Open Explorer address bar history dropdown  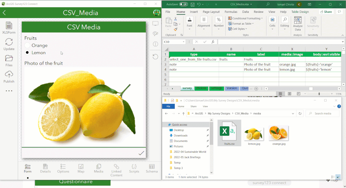pos(293,114)
